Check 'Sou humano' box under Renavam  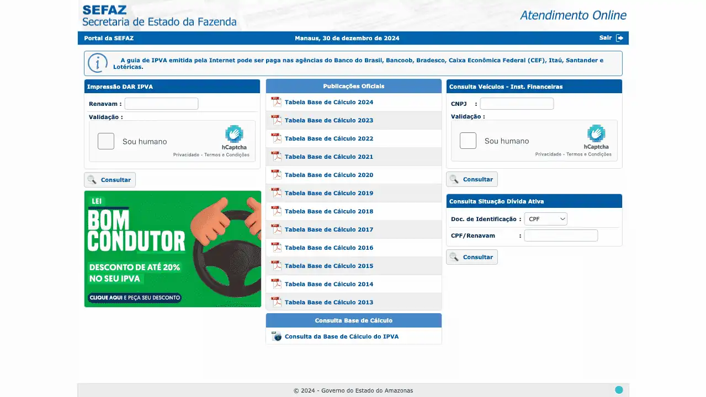106,142
